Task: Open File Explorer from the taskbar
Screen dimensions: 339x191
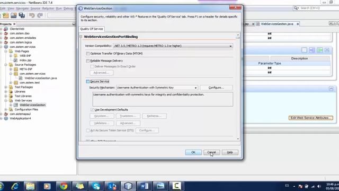Action: point(30,186)
